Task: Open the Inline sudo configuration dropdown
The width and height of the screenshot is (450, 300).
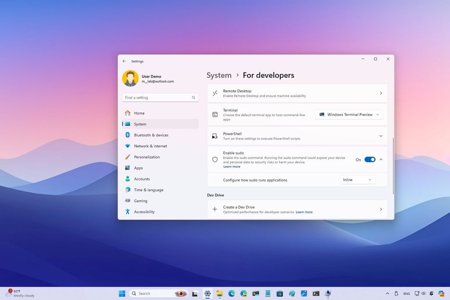Action: tap(357, 179)
